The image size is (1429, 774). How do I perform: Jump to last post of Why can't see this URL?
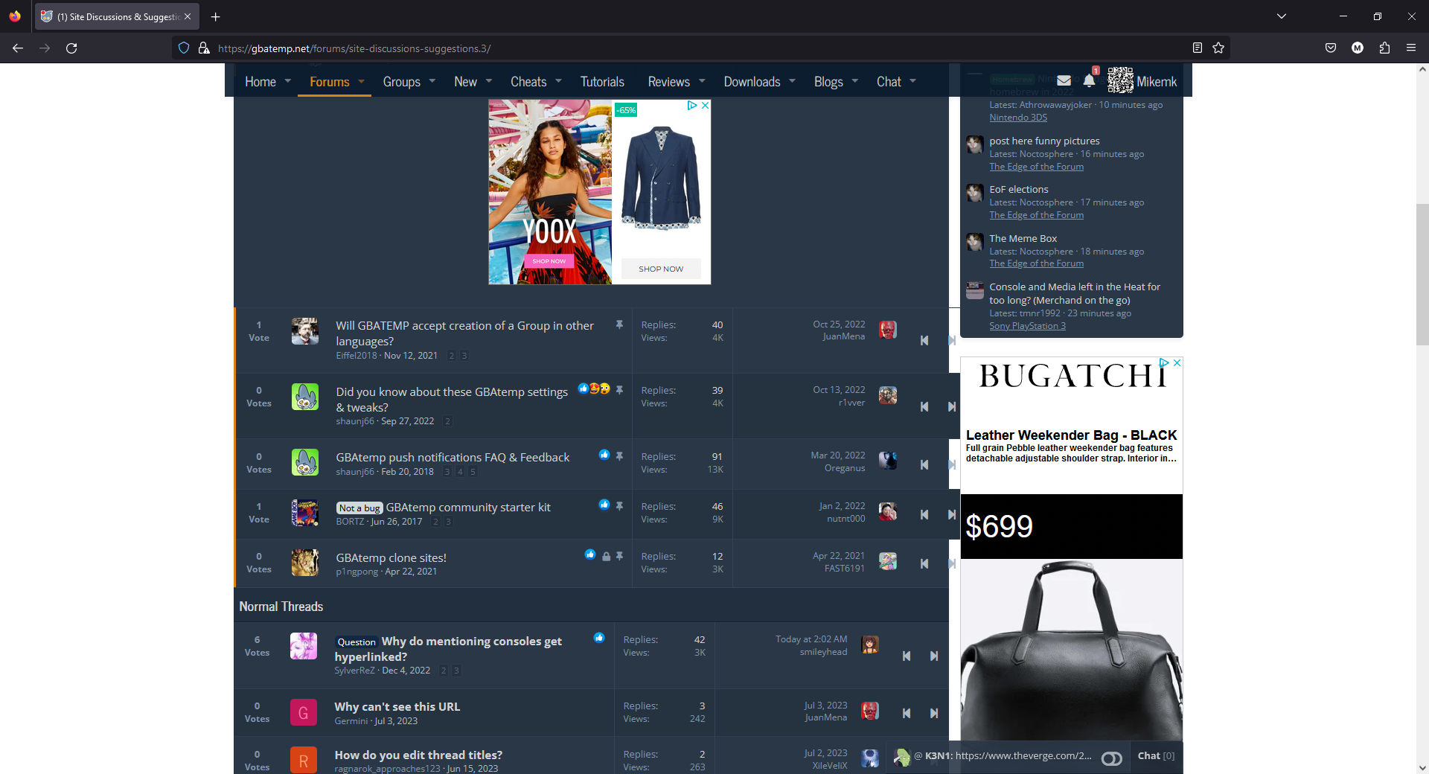point(933,713)
